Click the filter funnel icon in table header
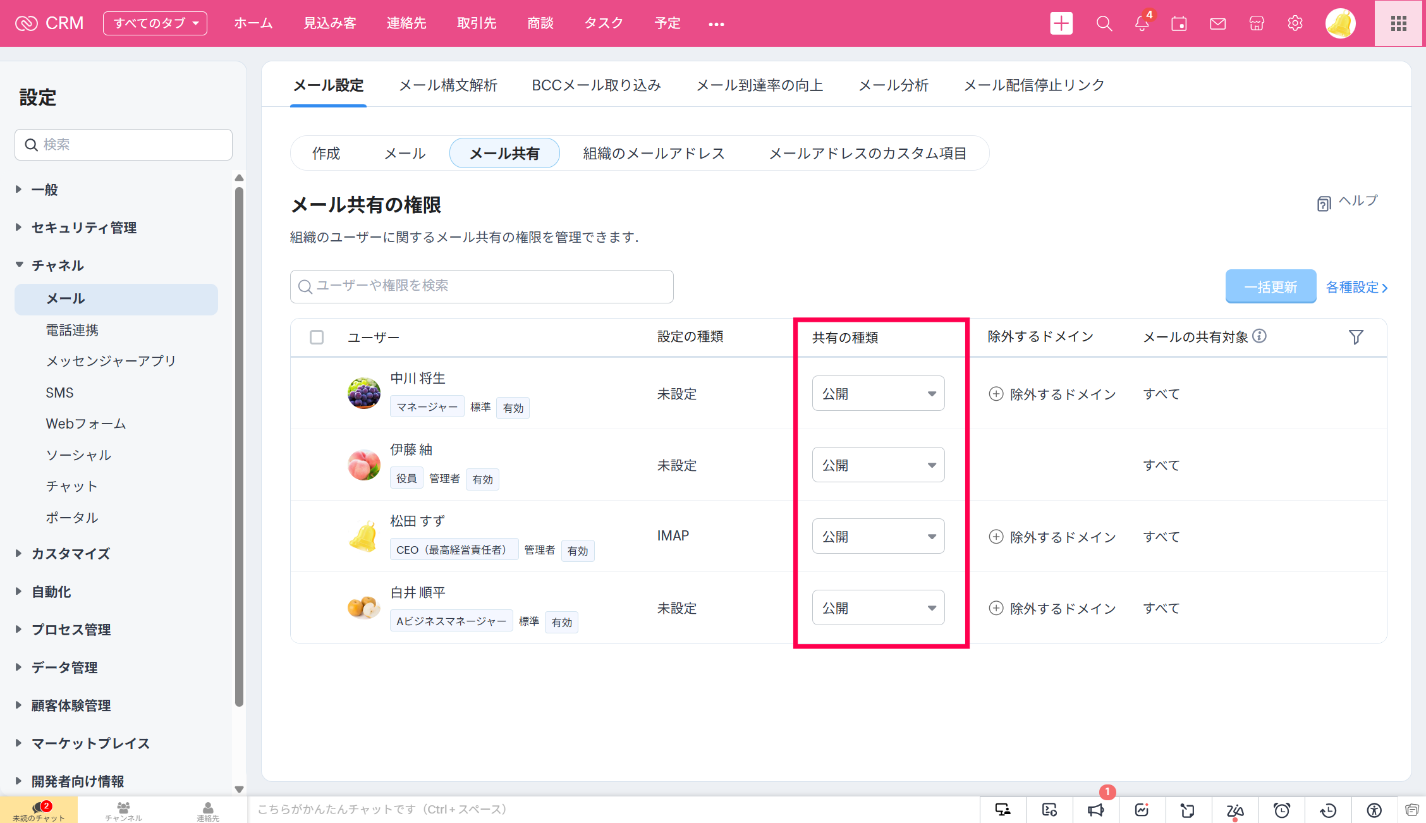The height and width of the screenshot is (823, 1426). [x=1355, y=337]
